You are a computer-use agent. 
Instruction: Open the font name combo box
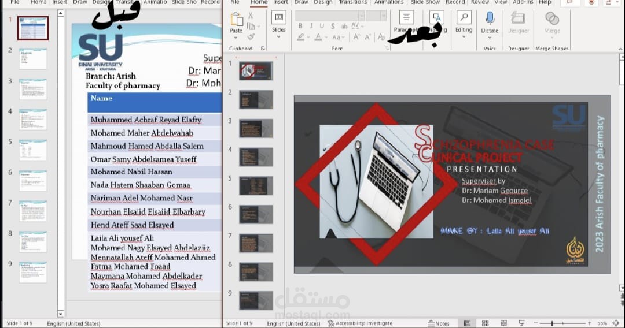click(x=330, y=16)
